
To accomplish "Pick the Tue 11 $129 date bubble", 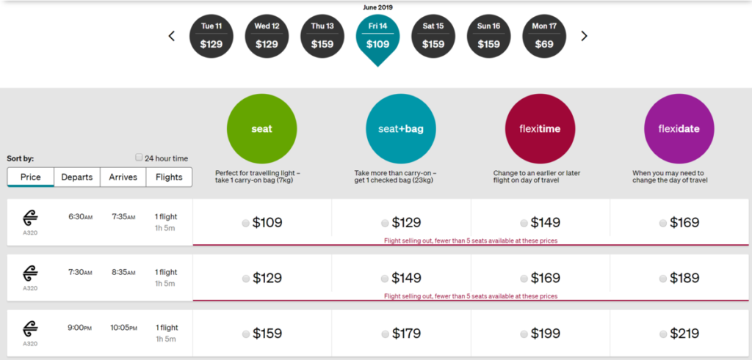I will [x=211, y=36].
